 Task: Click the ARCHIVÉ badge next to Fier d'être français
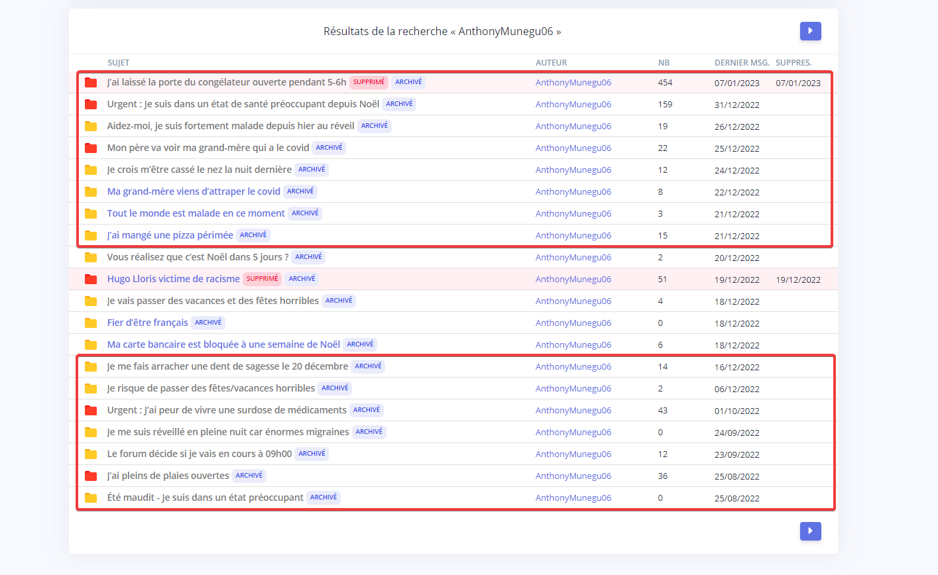coord(208,323)
